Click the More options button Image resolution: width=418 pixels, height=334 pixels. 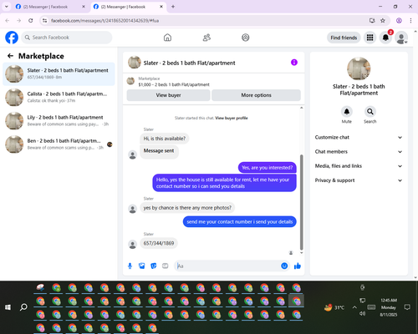[x=256, y=95]
